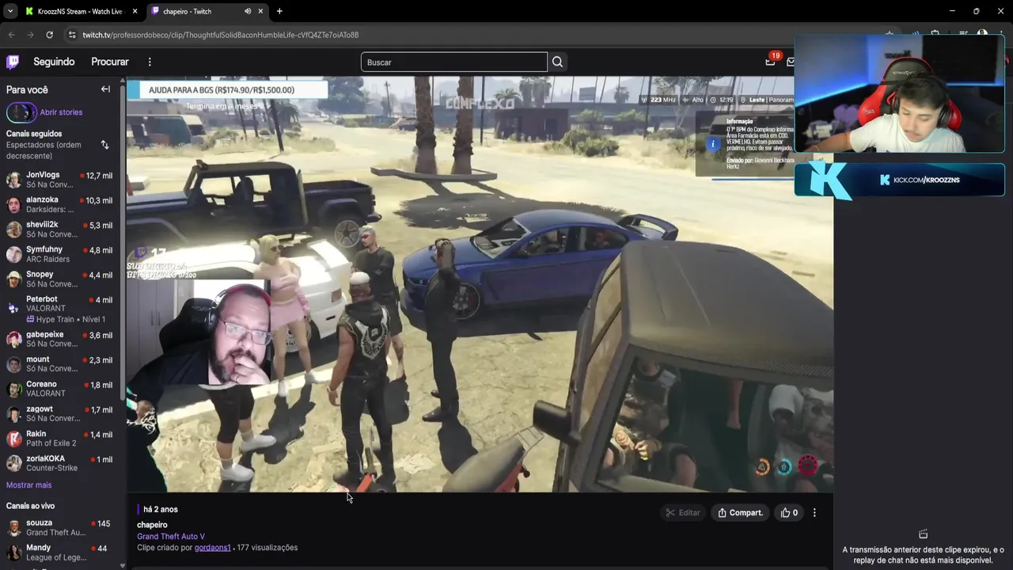Viewport: 1013px width, 570px height.
Task: Open mount channel
Action: 61,363
